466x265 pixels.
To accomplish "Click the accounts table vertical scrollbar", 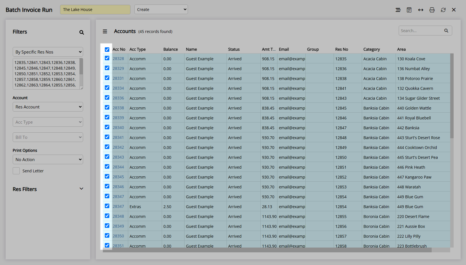I will (x=452, y=96).
